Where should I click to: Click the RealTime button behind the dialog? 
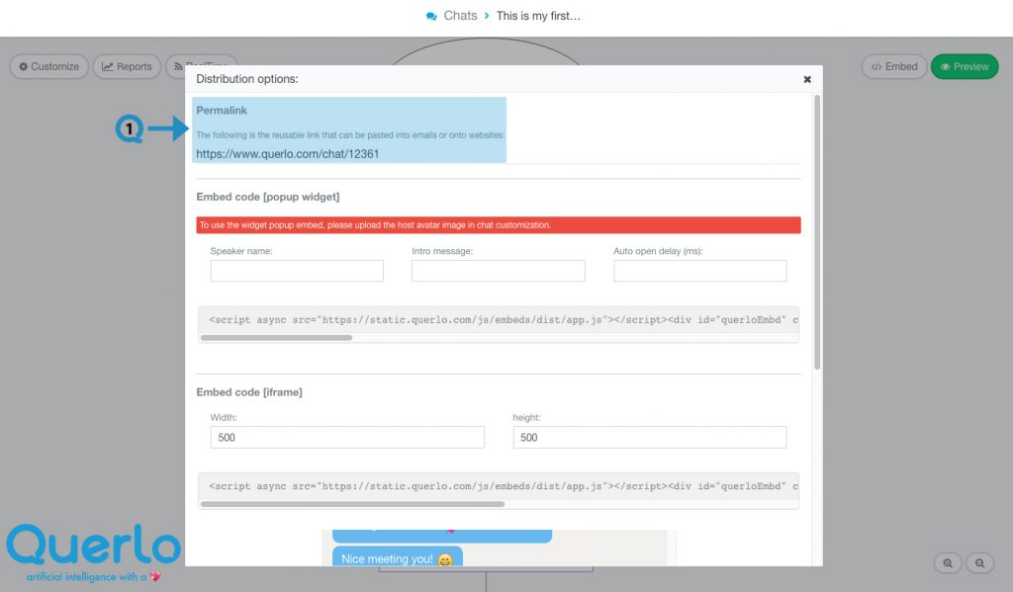(201, 60)
